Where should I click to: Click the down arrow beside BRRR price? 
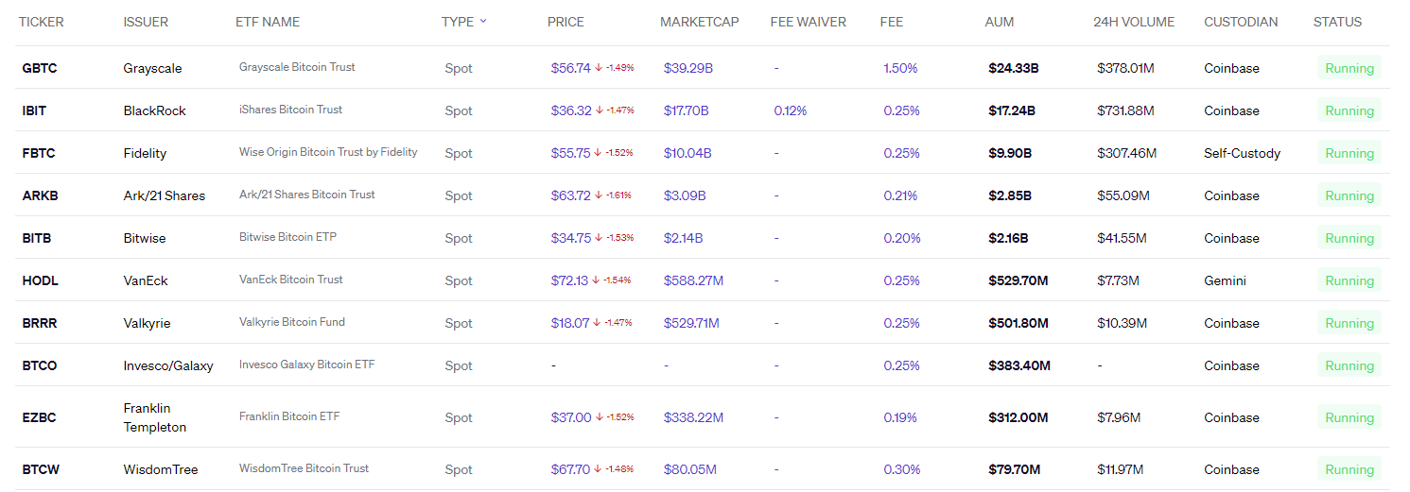[599, 323]
